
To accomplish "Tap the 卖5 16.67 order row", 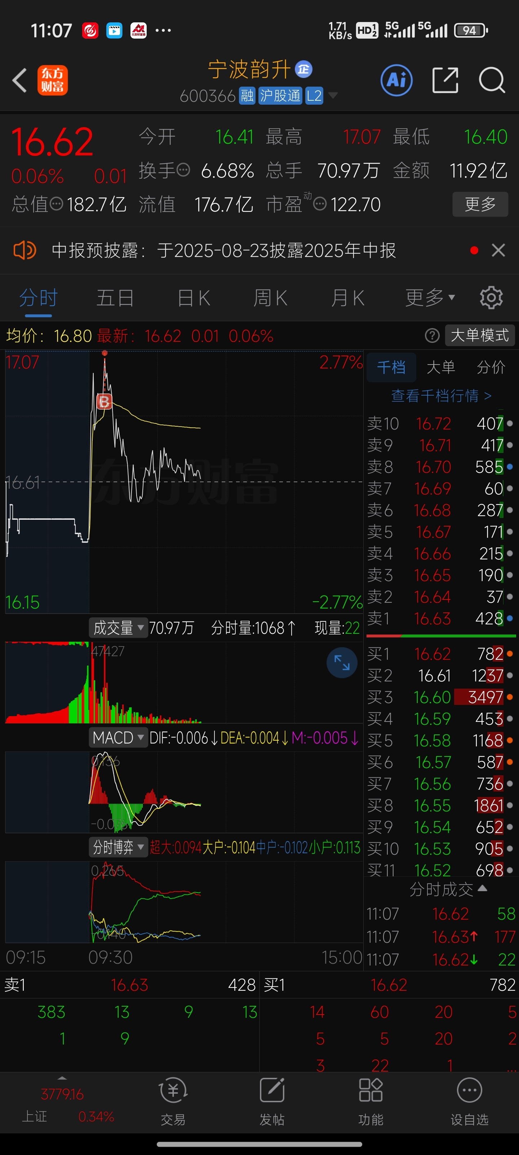I will 441,532.
